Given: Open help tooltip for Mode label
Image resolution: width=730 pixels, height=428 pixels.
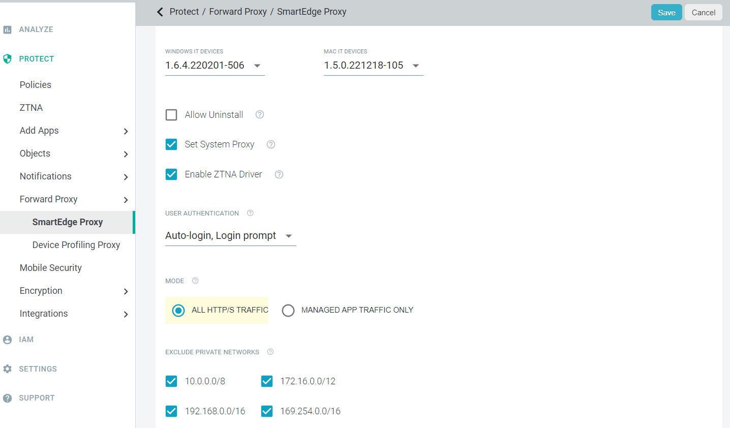Looking at the screenshot, I should pyautogui.click(x=195, y=281).
